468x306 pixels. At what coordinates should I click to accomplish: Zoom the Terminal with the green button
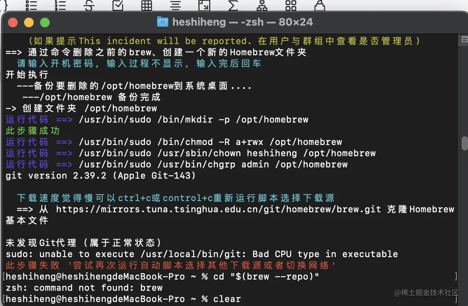45,22
